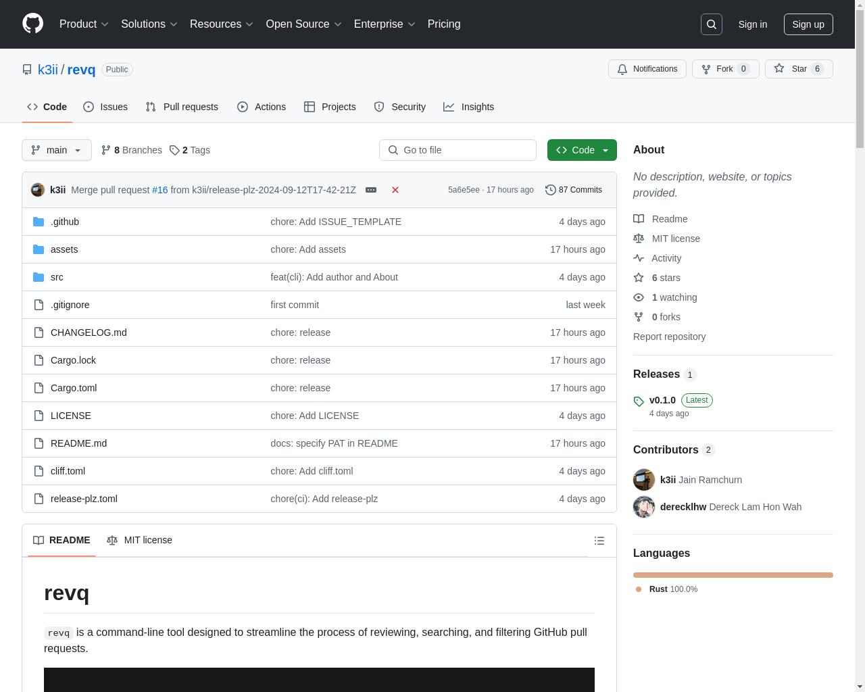View 1 watching link
865x692 pixels.
click(665, 297)
